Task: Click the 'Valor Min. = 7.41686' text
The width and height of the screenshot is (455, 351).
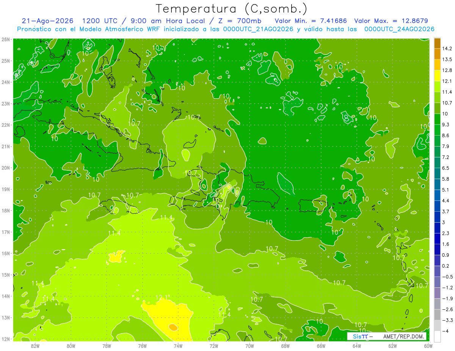Action: pyautogui.click(x=311, y=21)
